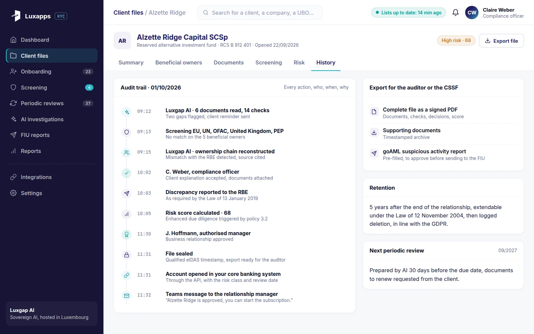The image size is (534, 334).
Task: Click the bar chart icon on the 10:05 risk score entry
Action: 126,214
